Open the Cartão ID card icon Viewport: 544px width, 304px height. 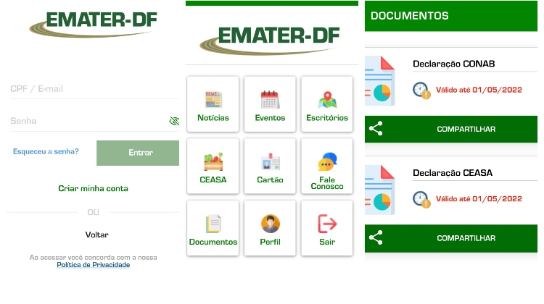(x=270, y=162)
